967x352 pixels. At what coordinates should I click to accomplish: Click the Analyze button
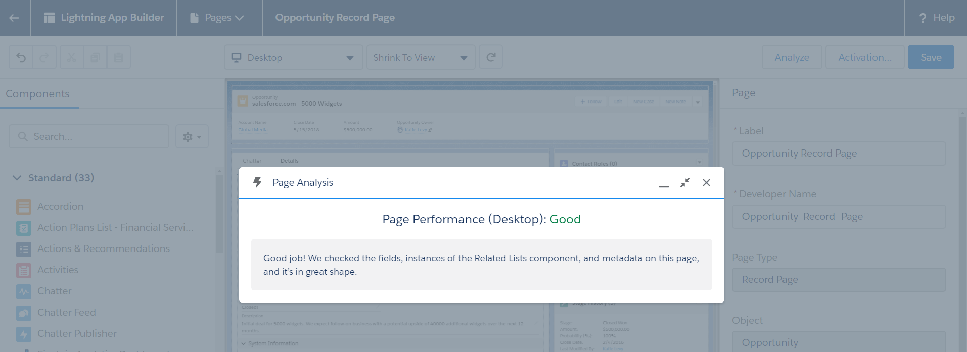[792, 57]
